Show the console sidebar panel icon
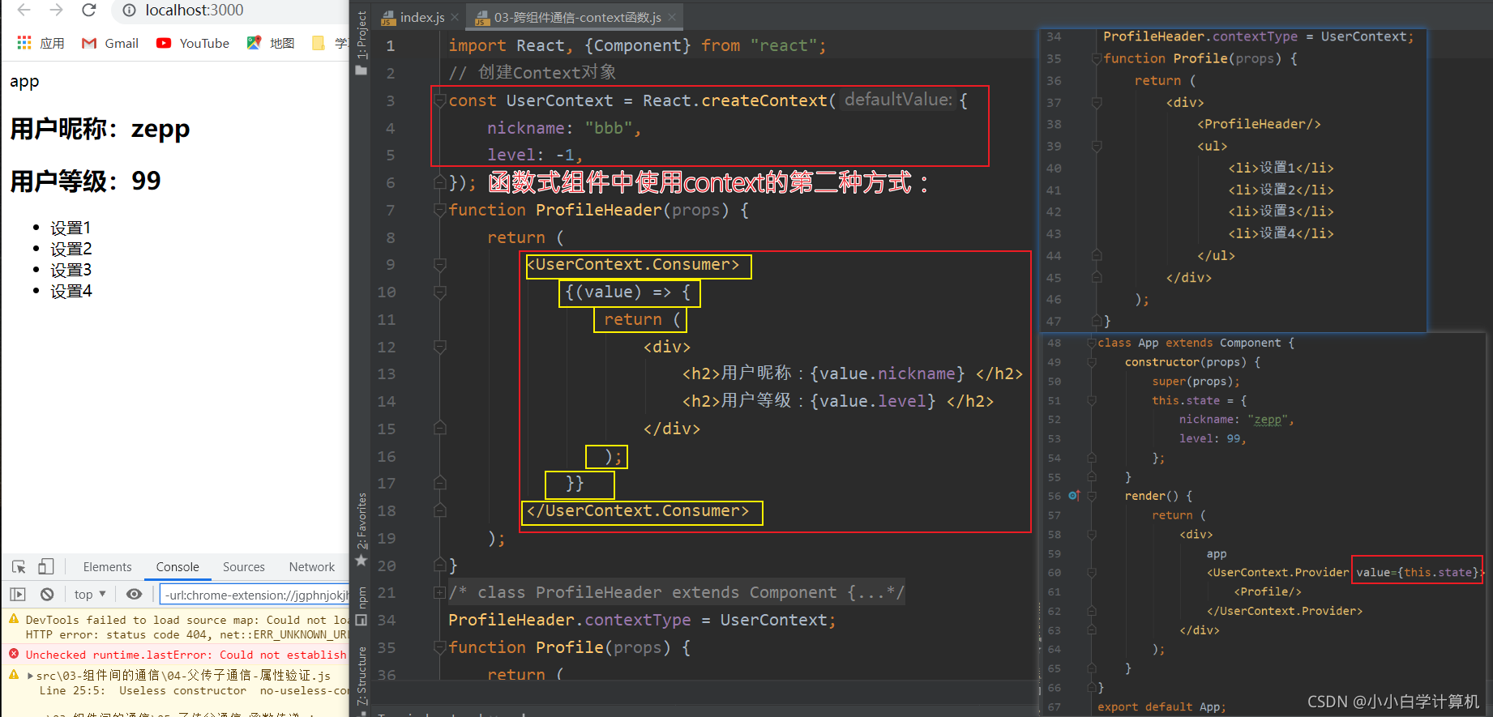The width and height of the screenshot is (1493, 717). (x=19, y=595)
